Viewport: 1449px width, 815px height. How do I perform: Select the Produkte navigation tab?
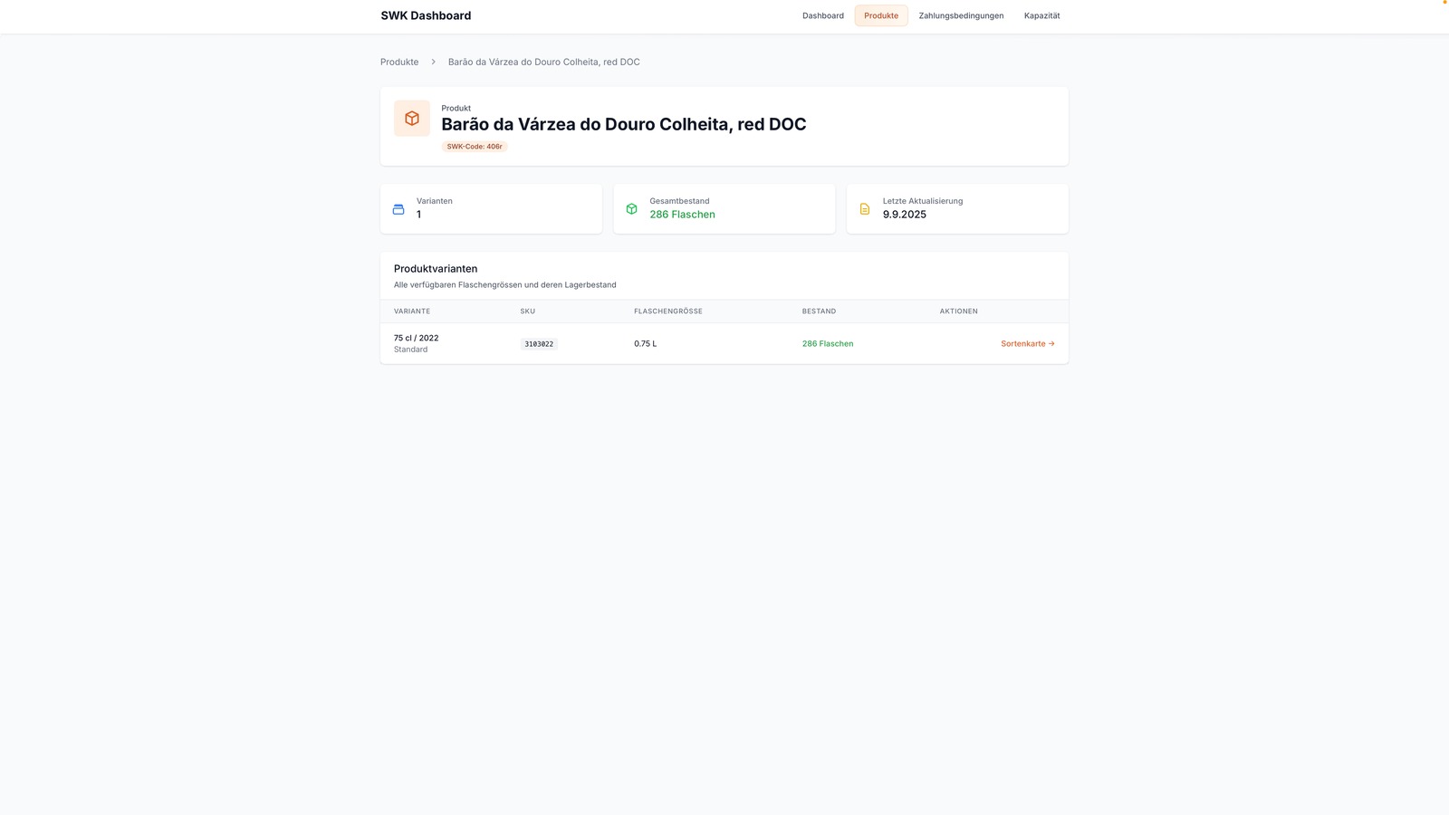881,15
